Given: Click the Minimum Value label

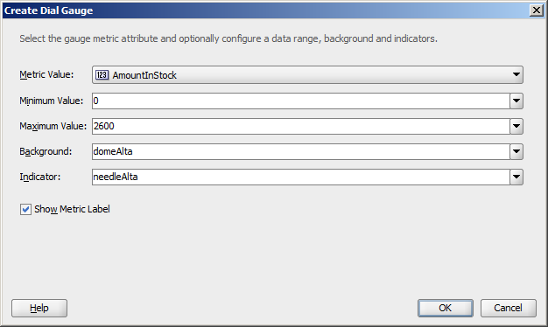Looking at the screenshot, I should point(52,101).
